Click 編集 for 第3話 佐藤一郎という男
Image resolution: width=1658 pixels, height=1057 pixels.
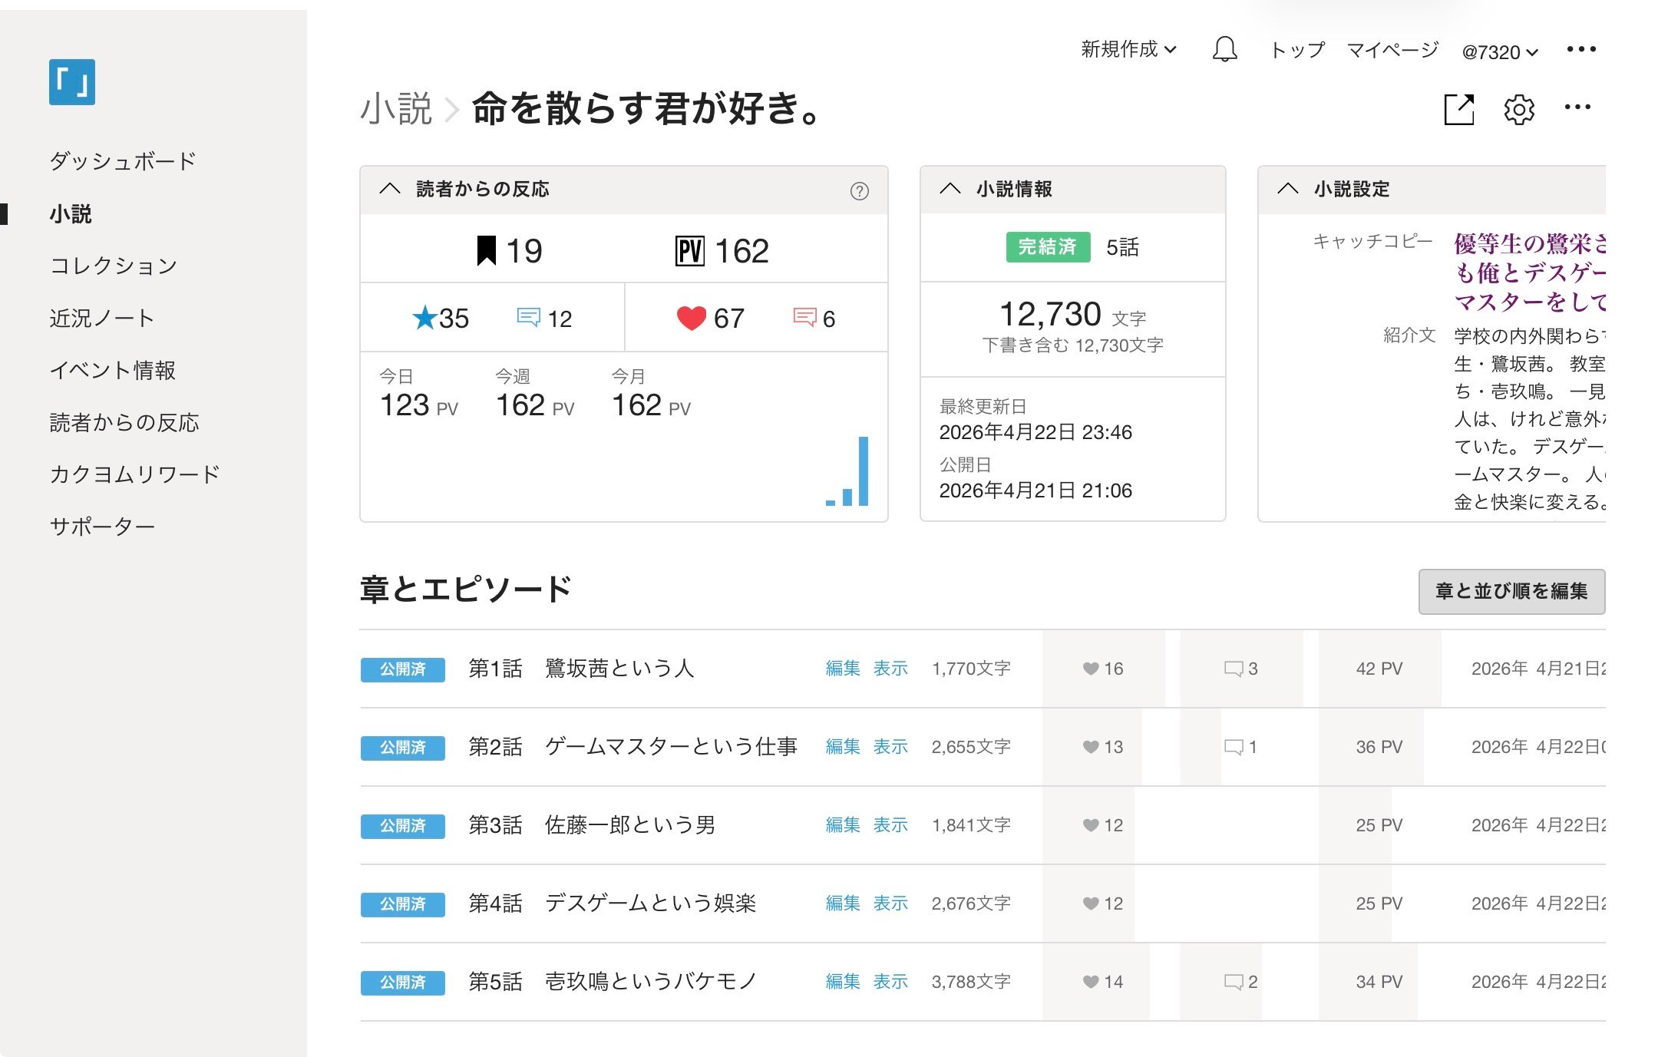(843, 825)
